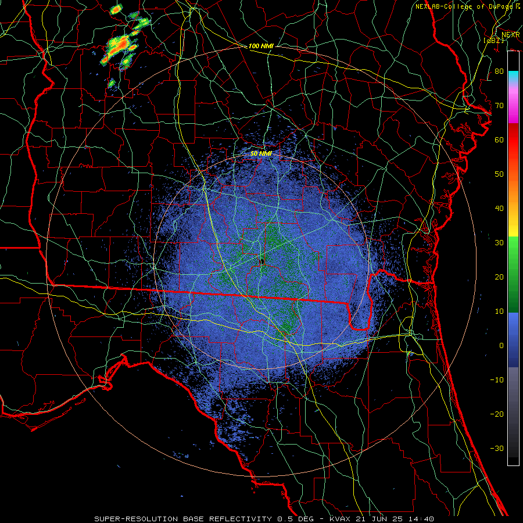The image size is (523, 523).
Task: Select the 0 dBZ scale value
Action: click(x=501, y=346)
